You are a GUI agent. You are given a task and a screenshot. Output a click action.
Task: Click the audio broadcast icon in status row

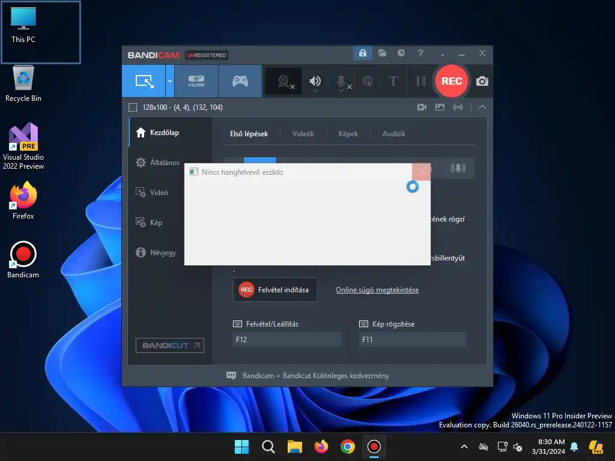[x=458, y=107]
